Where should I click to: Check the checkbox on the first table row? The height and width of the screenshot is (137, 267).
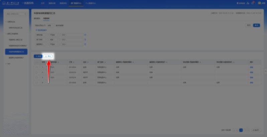point(37,67)
